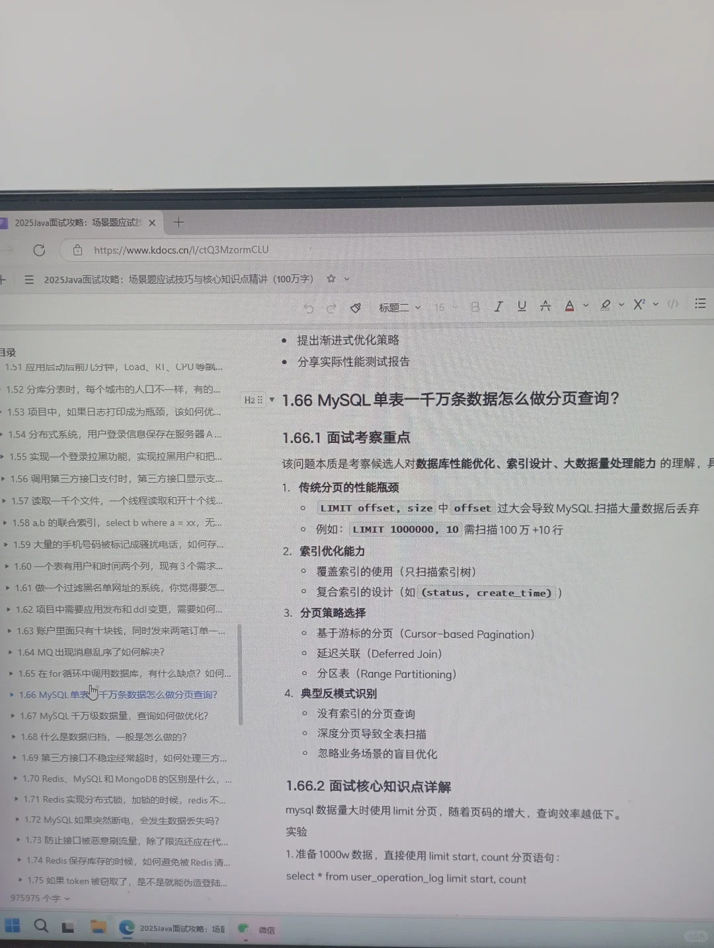Screen dimensions: 714x948
Task: Click the H2 block handle beside heading 1.66
Action: pos(253,400)
